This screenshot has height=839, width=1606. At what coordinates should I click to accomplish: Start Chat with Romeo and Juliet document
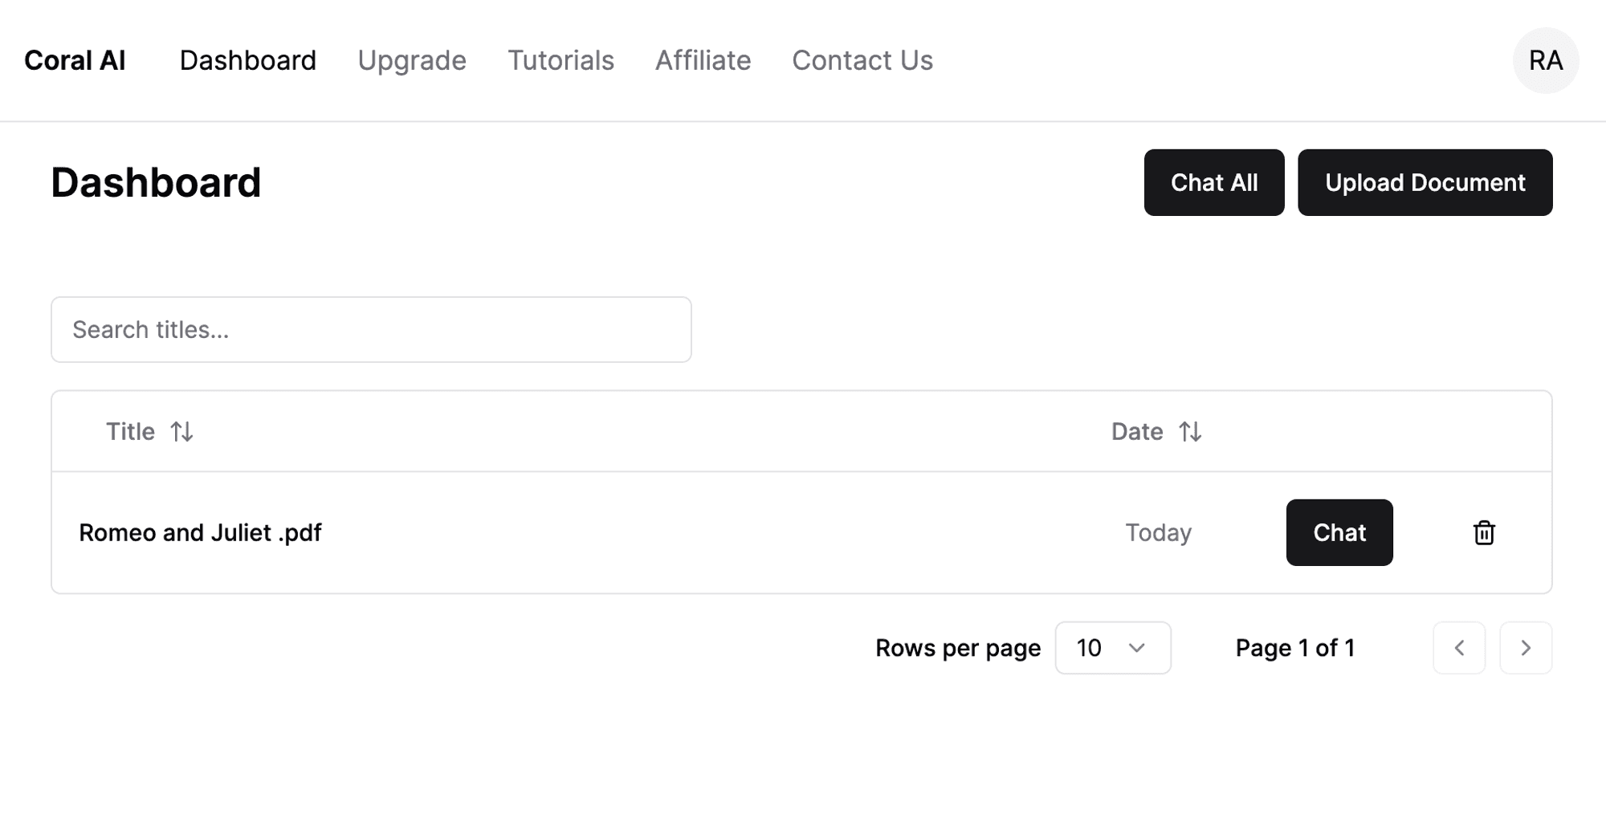1339,532
